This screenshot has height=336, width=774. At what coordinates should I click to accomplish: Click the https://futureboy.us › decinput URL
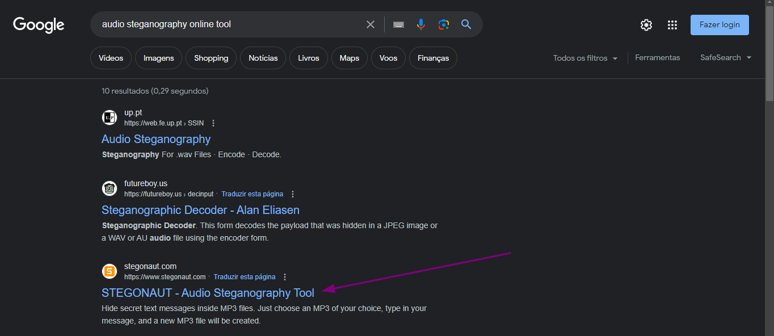click(169, 194)
